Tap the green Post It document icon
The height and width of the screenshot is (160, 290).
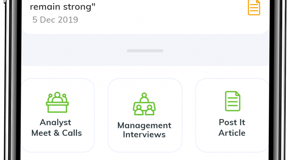(x=233, y=101)
